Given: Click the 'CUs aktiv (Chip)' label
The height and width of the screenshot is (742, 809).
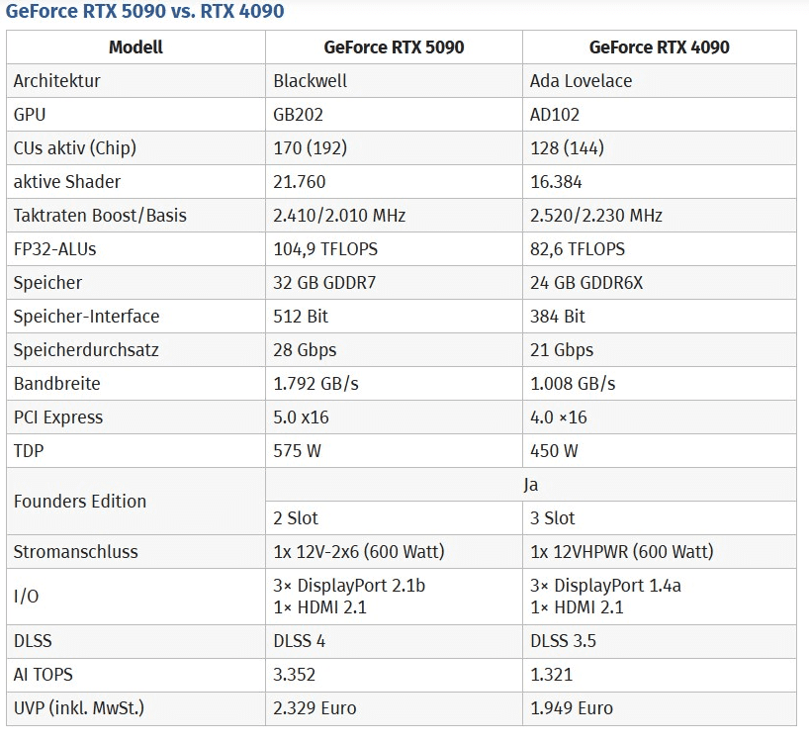Looking at the screenshot, I should (x=75, y=147).
